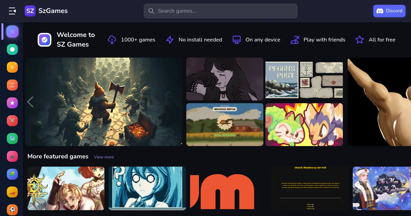Click the monitor icon next to On any device

click(x=237, y=39)
